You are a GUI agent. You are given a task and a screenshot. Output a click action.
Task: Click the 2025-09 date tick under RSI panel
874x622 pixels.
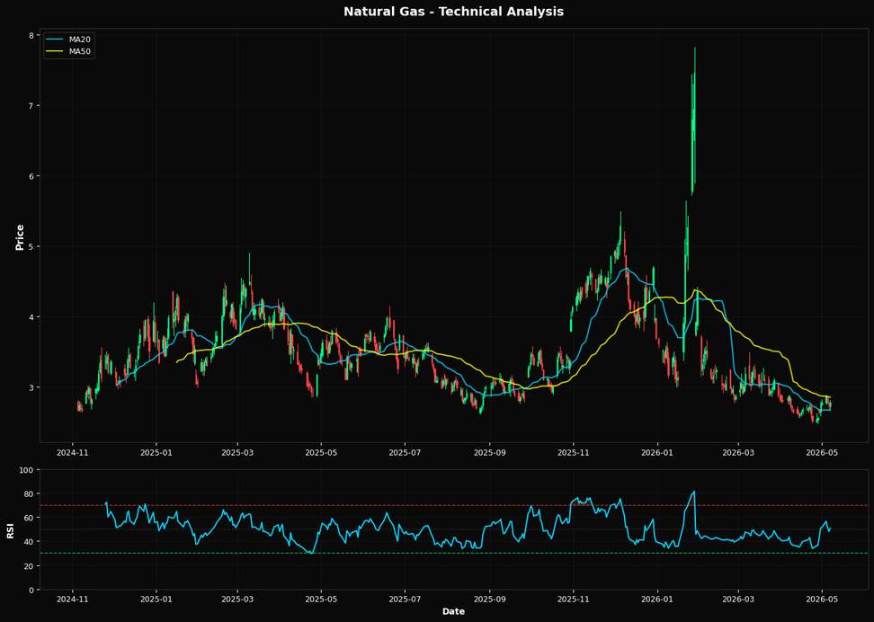pyautogui.click(x=490, y=600)
